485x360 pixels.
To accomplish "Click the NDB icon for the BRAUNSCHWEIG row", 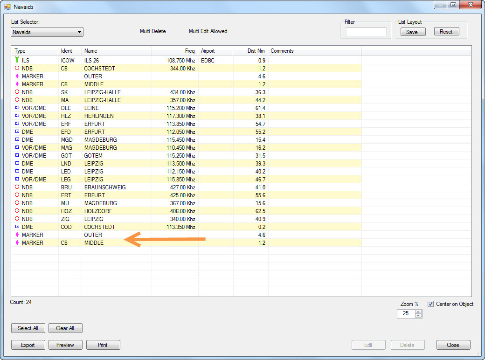I will (17, 187).
